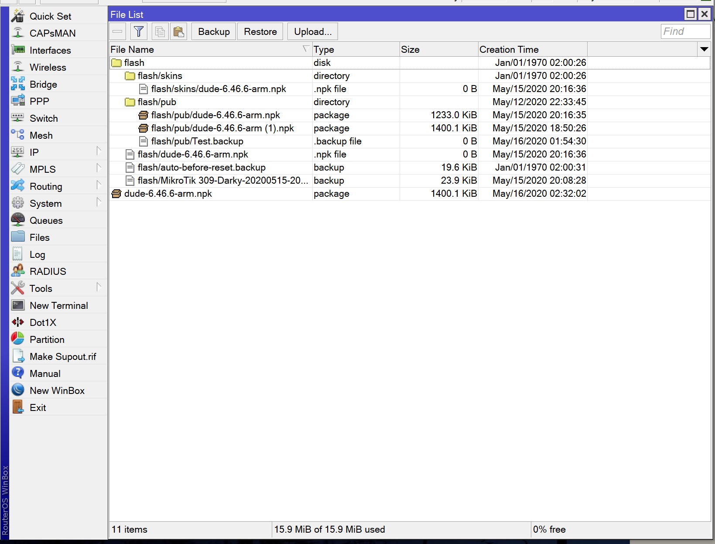Click the MPLS icon

pyautogui.click(x=18, y=169)
